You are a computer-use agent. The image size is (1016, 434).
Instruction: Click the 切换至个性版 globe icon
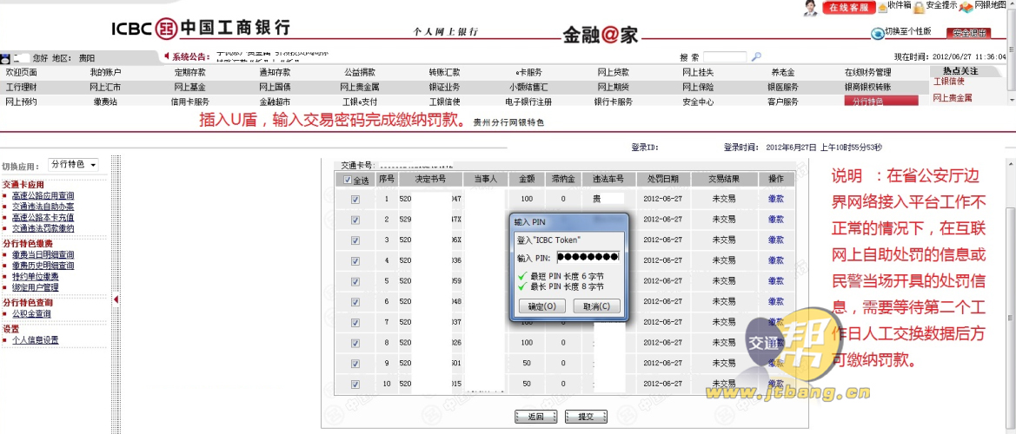tap(877, 32)
